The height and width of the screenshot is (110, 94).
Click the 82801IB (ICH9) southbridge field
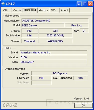point(55,35)
